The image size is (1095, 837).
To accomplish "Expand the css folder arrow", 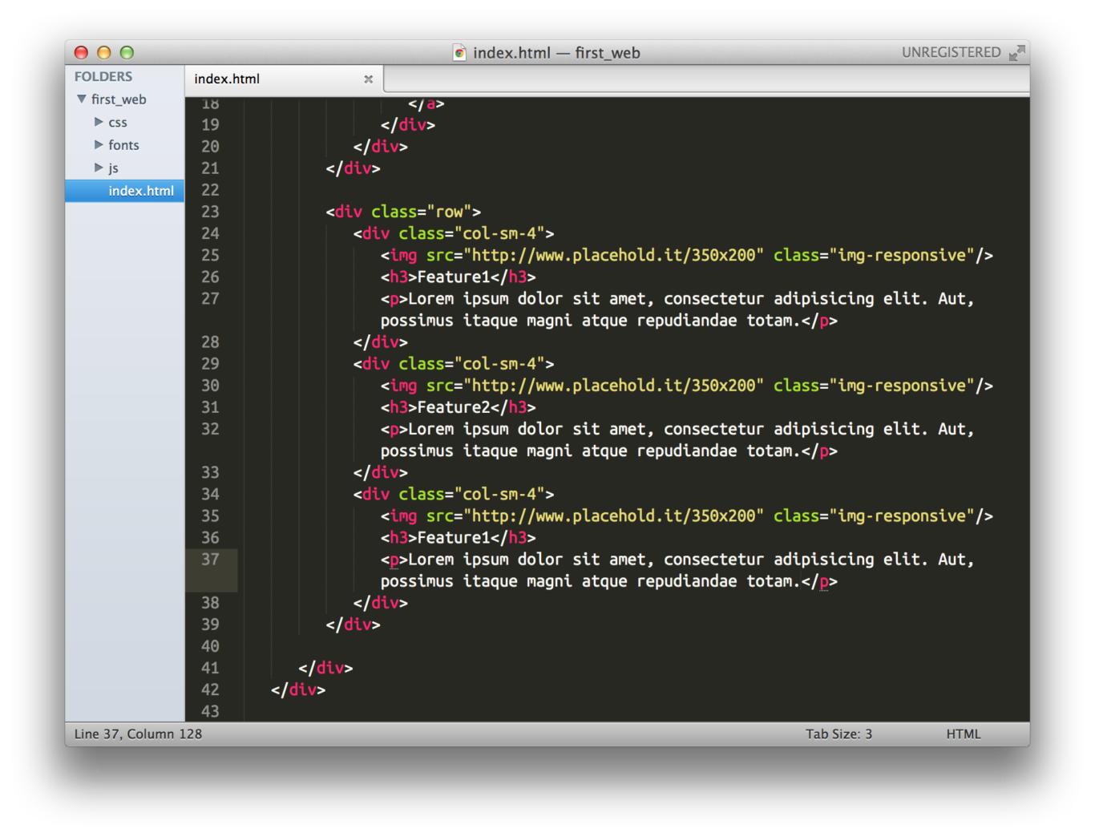I will (99, 122).
